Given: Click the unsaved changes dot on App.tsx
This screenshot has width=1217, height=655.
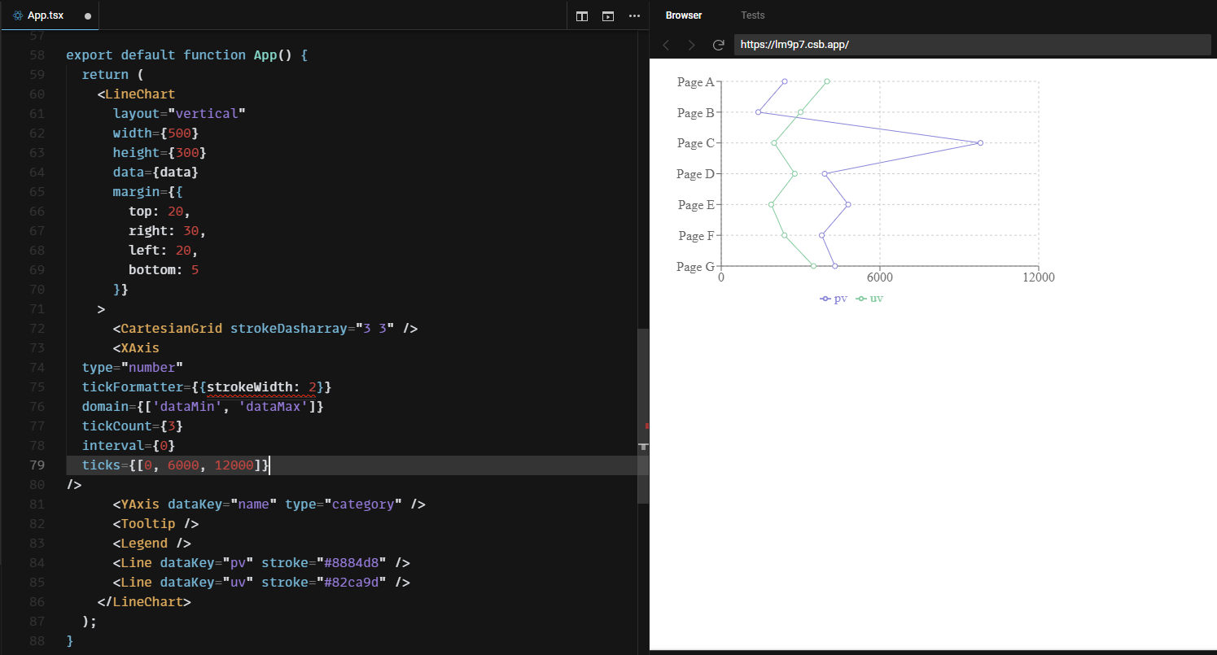Looking at the screenshot, I should click(x=88, y=15).
